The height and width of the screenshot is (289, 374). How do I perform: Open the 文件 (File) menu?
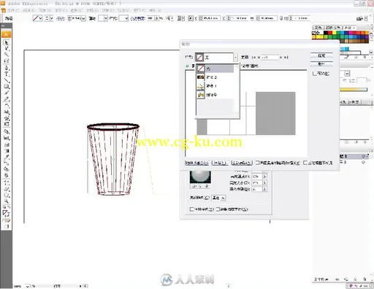pyautogui.click(x=13, y=10)
